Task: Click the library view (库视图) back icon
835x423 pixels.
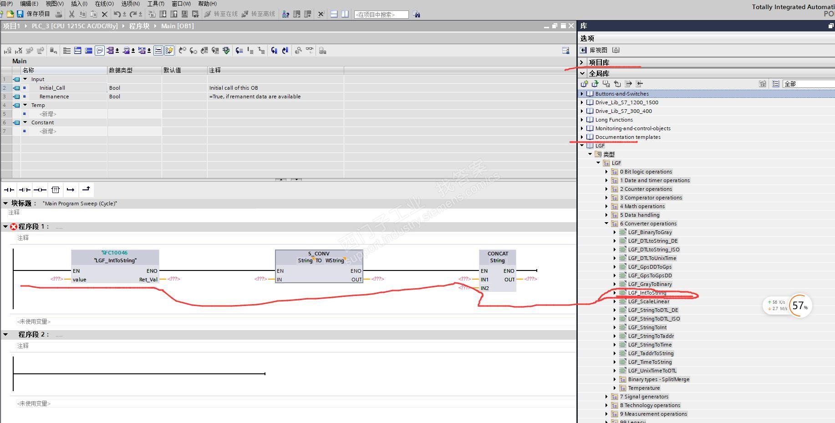Action: [583, 50]
